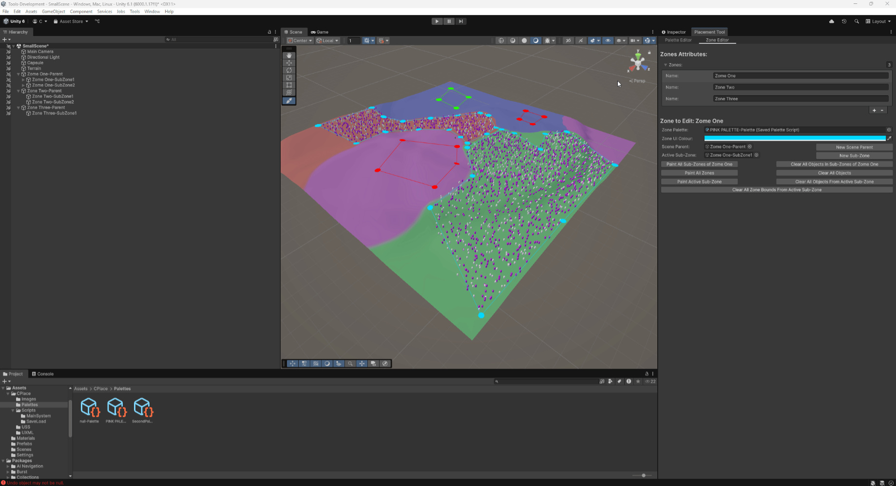896x486 pixels.
Task: Collapse the Scripts folder in Project
Action: [x=13, y=411]
